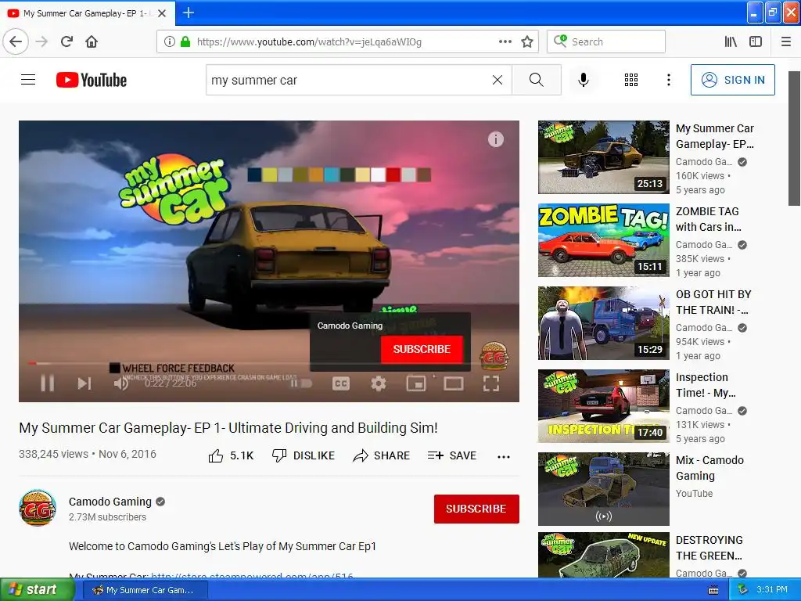Screen dimensions: 801x601
Task: Open YouTube settings three-dot menu
Action: pyautogui.click(x=668, y=80)
